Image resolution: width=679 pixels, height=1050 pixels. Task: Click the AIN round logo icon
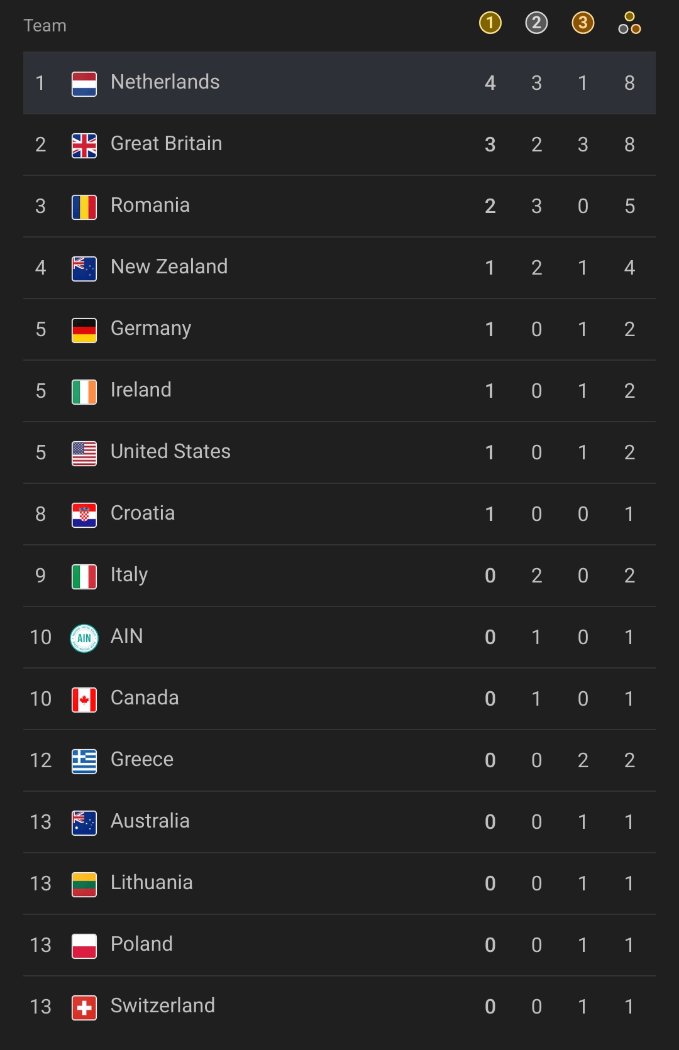84,638
